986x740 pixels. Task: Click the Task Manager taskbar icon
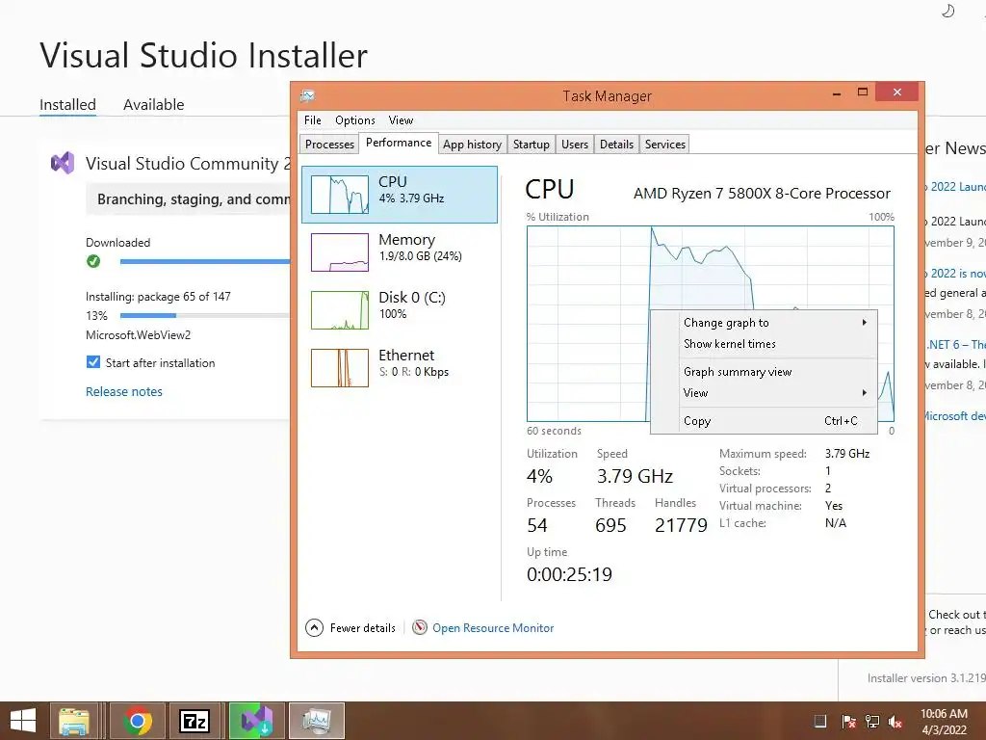pyautogui.click(x=316, y=721)
